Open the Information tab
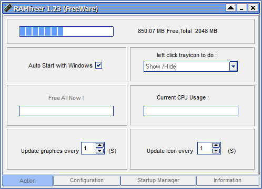Image resolution: width=262 pixels, height=189 pixels. [227, 180]
